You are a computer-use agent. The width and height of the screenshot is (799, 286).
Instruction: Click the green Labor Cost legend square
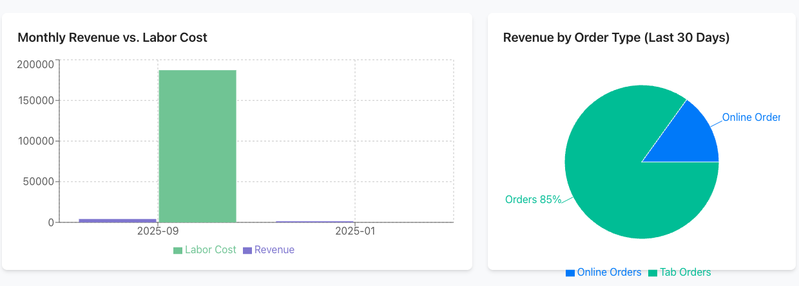pyautogui.click(x=178, y=250)
